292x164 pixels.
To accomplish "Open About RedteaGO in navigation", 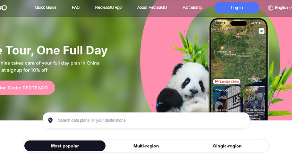I will 152,8.
